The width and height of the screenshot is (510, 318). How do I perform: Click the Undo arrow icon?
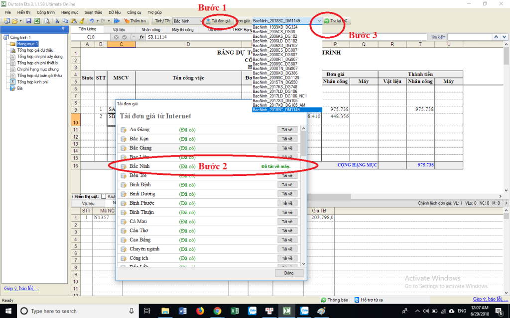(x=91, y=21)
